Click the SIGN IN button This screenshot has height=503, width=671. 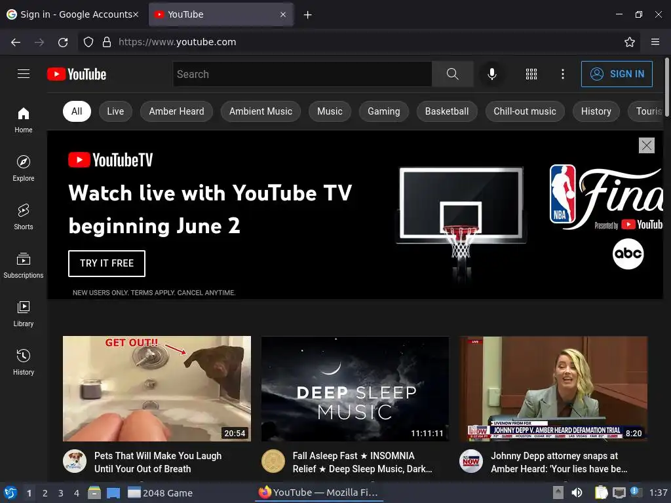[617, 74]
